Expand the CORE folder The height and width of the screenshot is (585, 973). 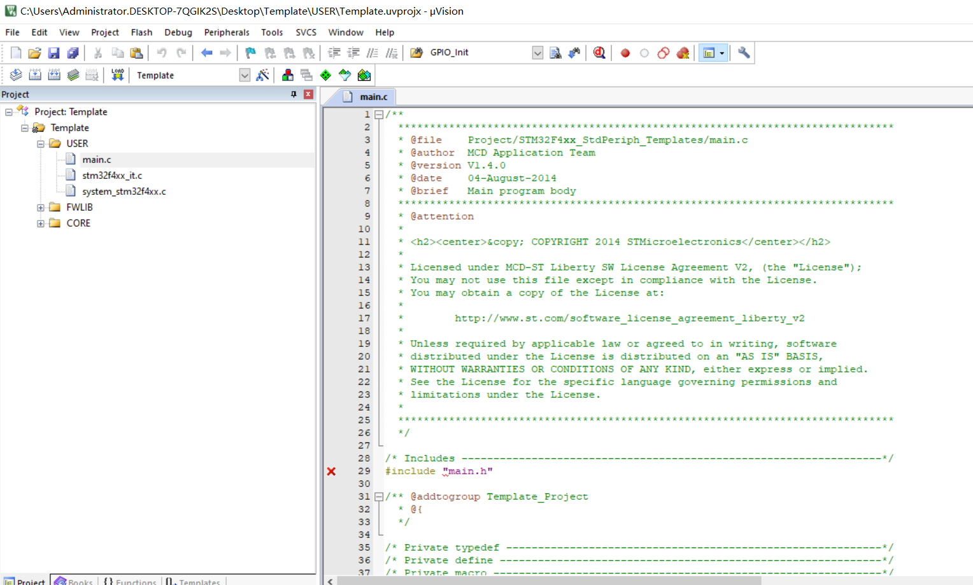(x=41, y=223)
